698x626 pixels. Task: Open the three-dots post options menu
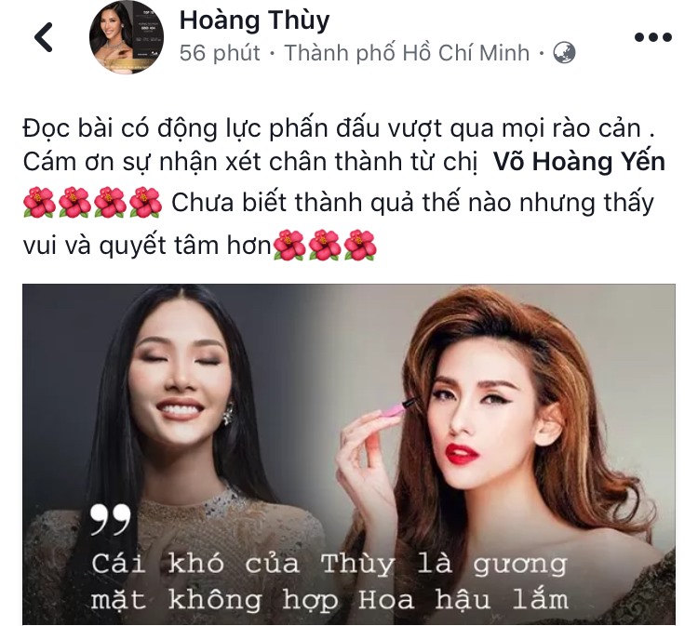(653, 37)
